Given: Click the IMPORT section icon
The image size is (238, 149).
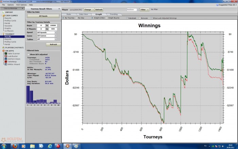Looking at the screenshot, I should (3, 12).
